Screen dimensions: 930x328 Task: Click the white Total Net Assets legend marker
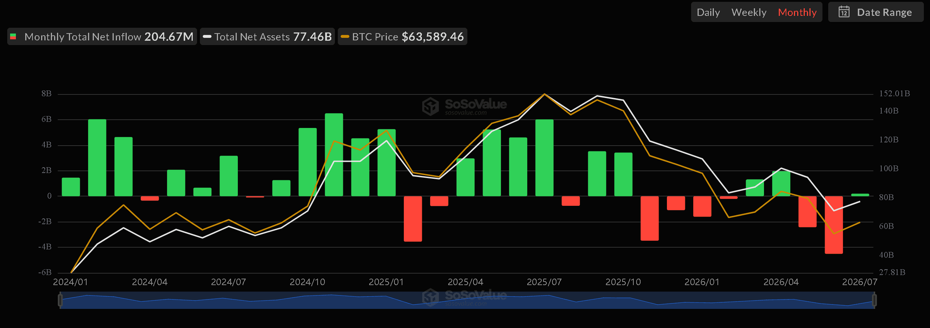(207, 36)
